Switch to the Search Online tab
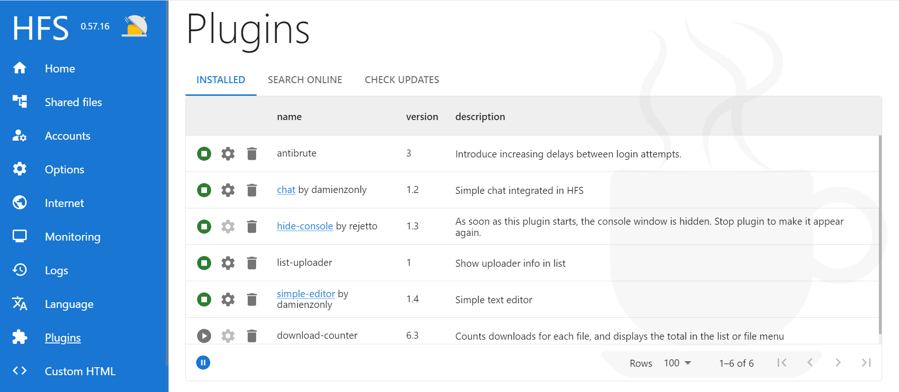The width and height of the screenshot is (899, 392). point(305,80)
